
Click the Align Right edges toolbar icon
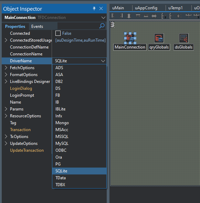[x=121, y=16]
